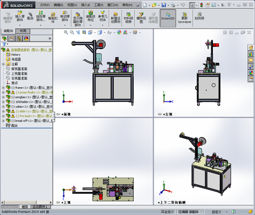255x215 pixels.
Task: Expand the press-finally<1> component node
Action: (x=3, y=92)
